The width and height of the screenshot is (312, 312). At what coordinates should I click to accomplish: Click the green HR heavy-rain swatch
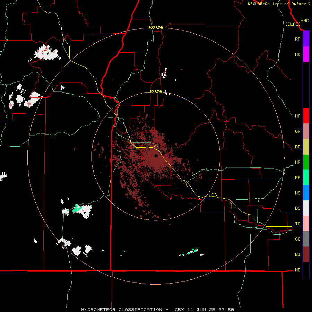(306, 162)
